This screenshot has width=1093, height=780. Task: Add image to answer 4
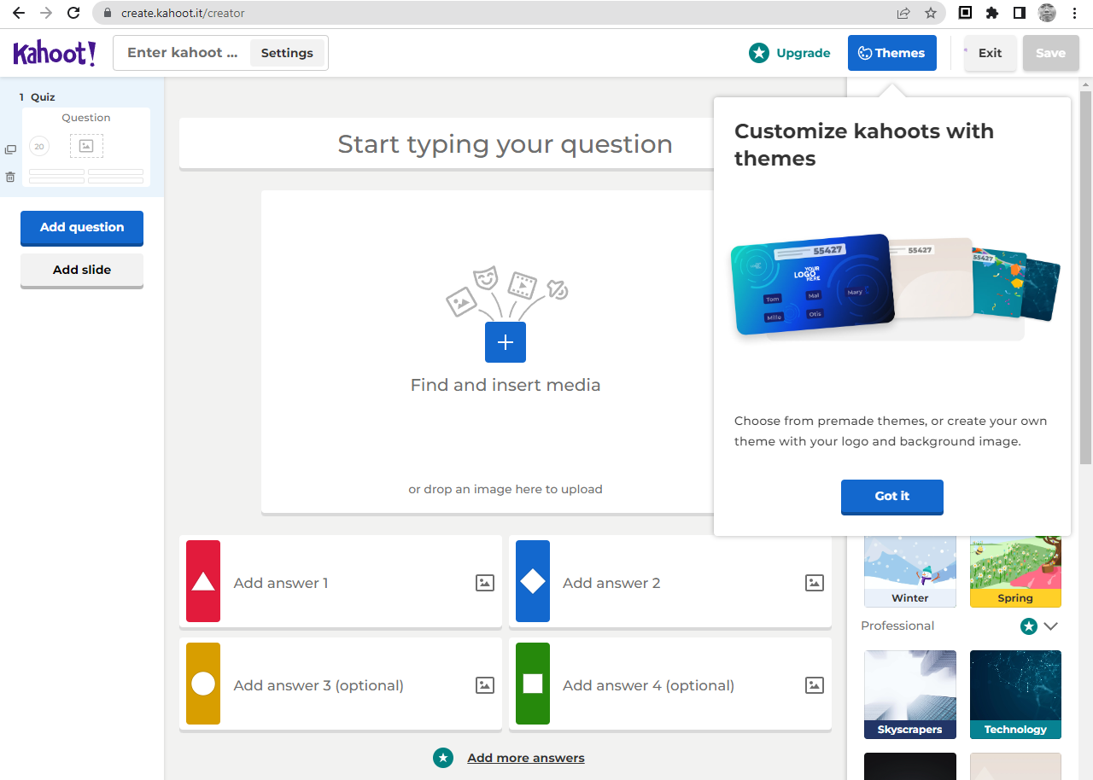click(x=815, y=685)
